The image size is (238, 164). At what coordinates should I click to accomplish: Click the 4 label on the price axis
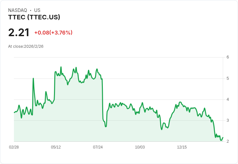[x=228, y=99]
